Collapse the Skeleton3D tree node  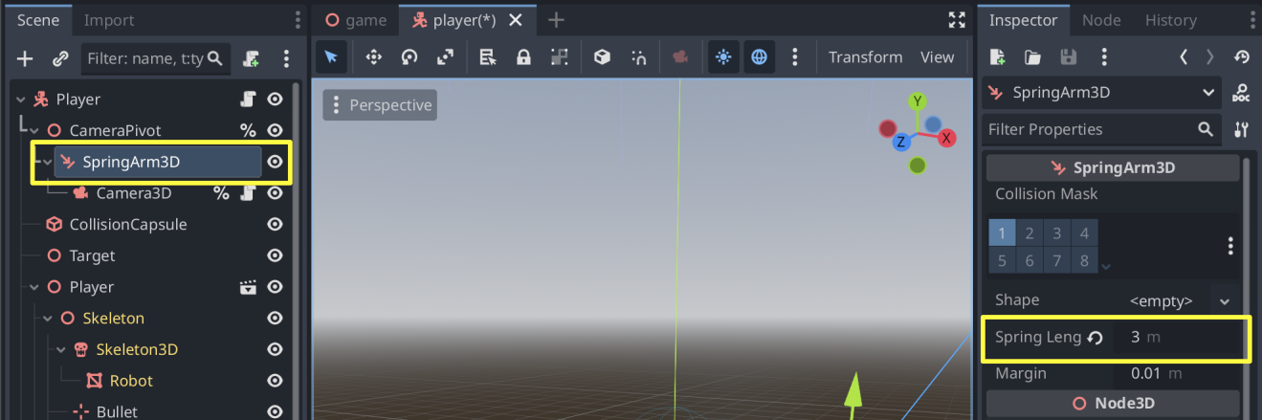(61, 350)
